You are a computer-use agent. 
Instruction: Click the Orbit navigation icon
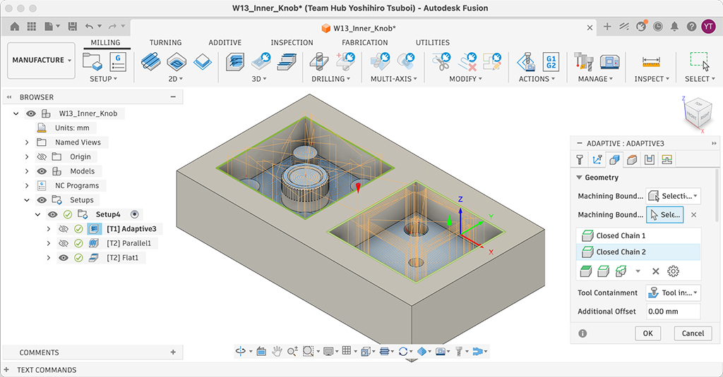pos(240,351)
